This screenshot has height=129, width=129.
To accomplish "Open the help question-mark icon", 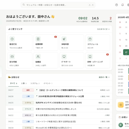I will coord(116,5).
